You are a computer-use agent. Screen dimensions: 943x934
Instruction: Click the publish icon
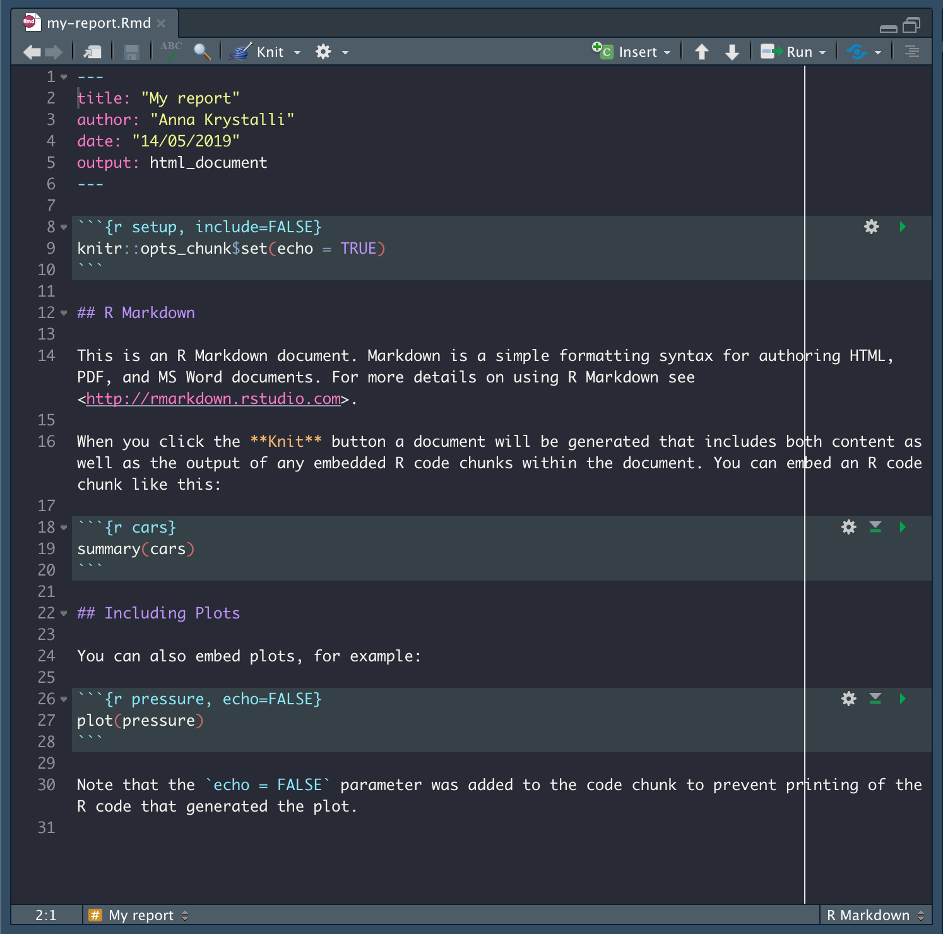[857, 52]
